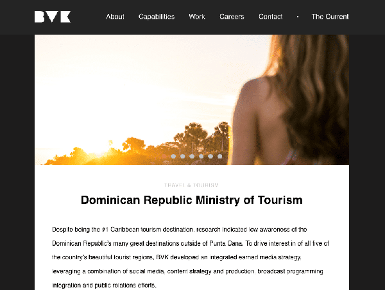The height and width of the screenshot is (290, 385).
Task: Jump to the third carousel slide dot
Action: pos(182,156)
